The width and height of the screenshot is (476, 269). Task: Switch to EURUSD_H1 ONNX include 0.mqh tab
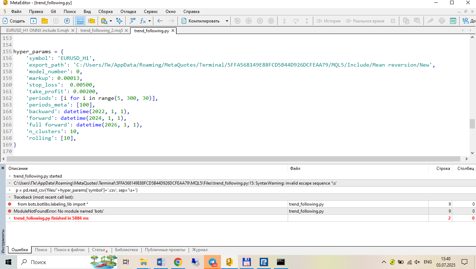coord(37,31)
